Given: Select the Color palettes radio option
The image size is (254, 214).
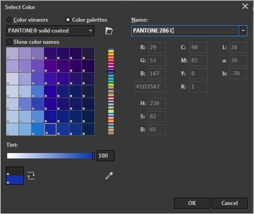Looking at the screenshot, I should tap(86, 20).
